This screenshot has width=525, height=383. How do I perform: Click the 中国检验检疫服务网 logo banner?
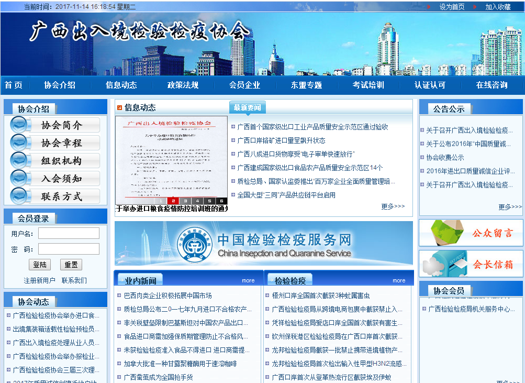click(263, 243)
